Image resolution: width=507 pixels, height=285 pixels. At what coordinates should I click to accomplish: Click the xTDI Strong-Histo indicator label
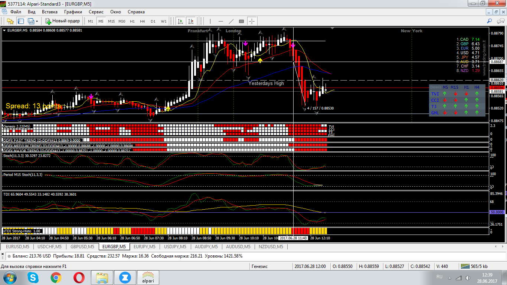pos(22,231)
